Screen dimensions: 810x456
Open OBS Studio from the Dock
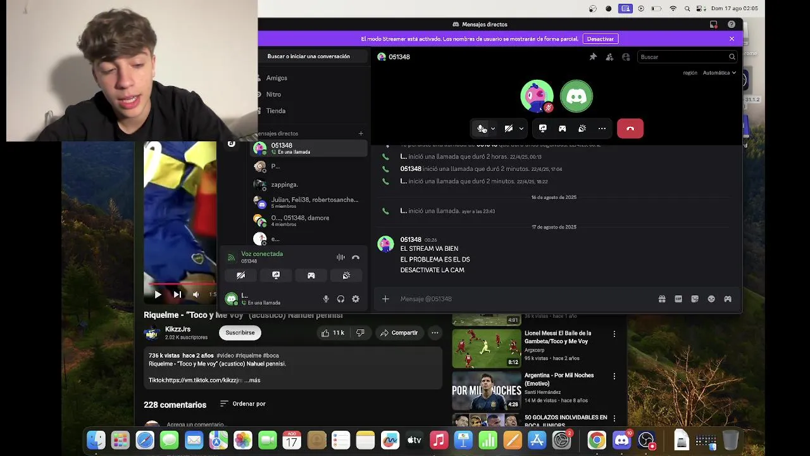pos(646,440)
